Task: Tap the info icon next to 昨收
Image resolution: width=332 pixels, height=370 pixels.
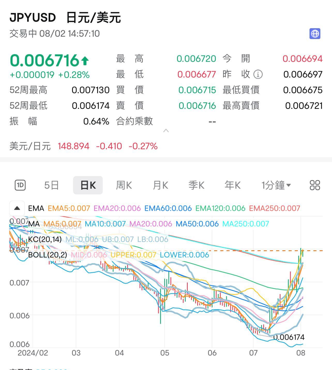Action: [x=258, y=74]
